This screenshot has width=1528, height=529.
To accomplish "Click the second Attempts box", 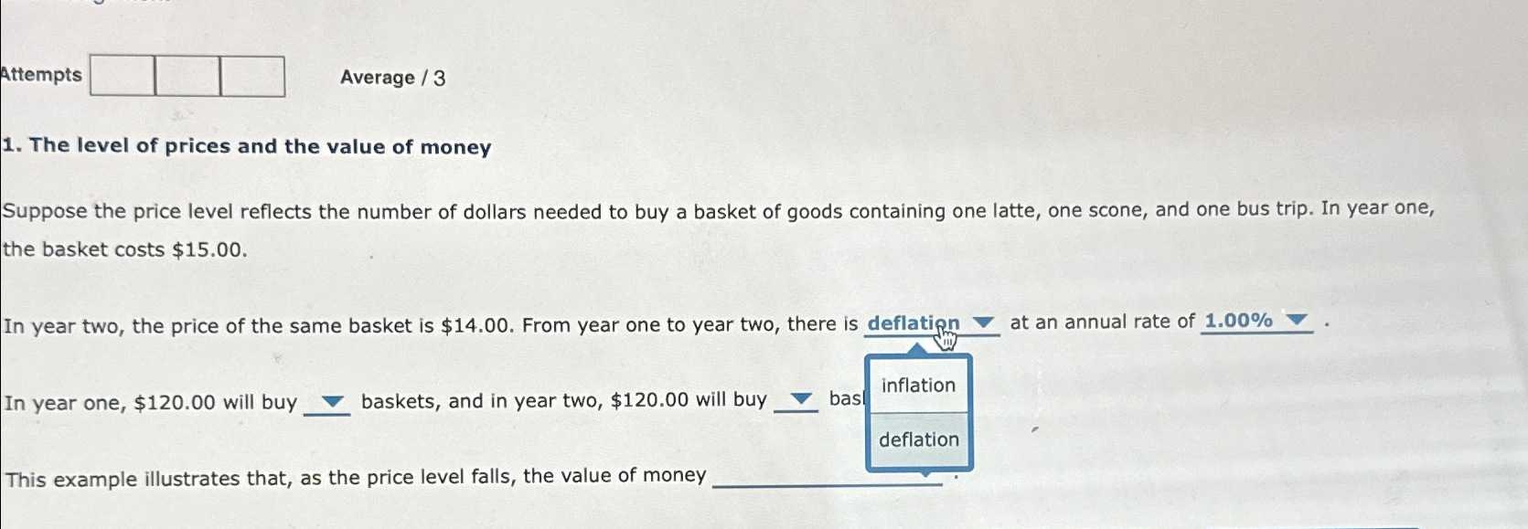I will [x=188, y=76].
